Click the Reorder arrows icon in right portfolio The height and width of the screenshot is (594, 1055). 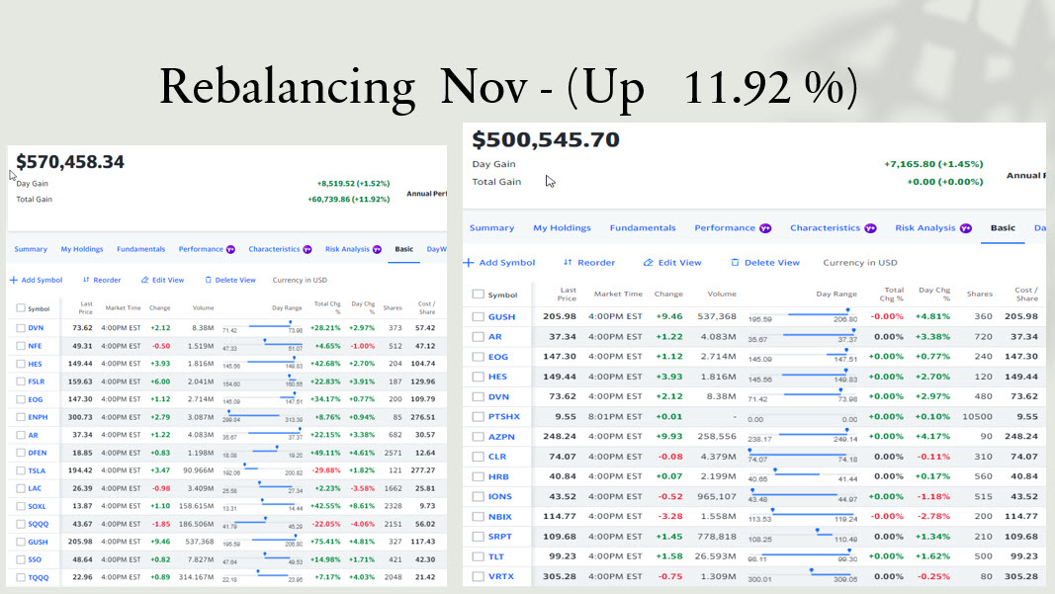coord(568,262)
